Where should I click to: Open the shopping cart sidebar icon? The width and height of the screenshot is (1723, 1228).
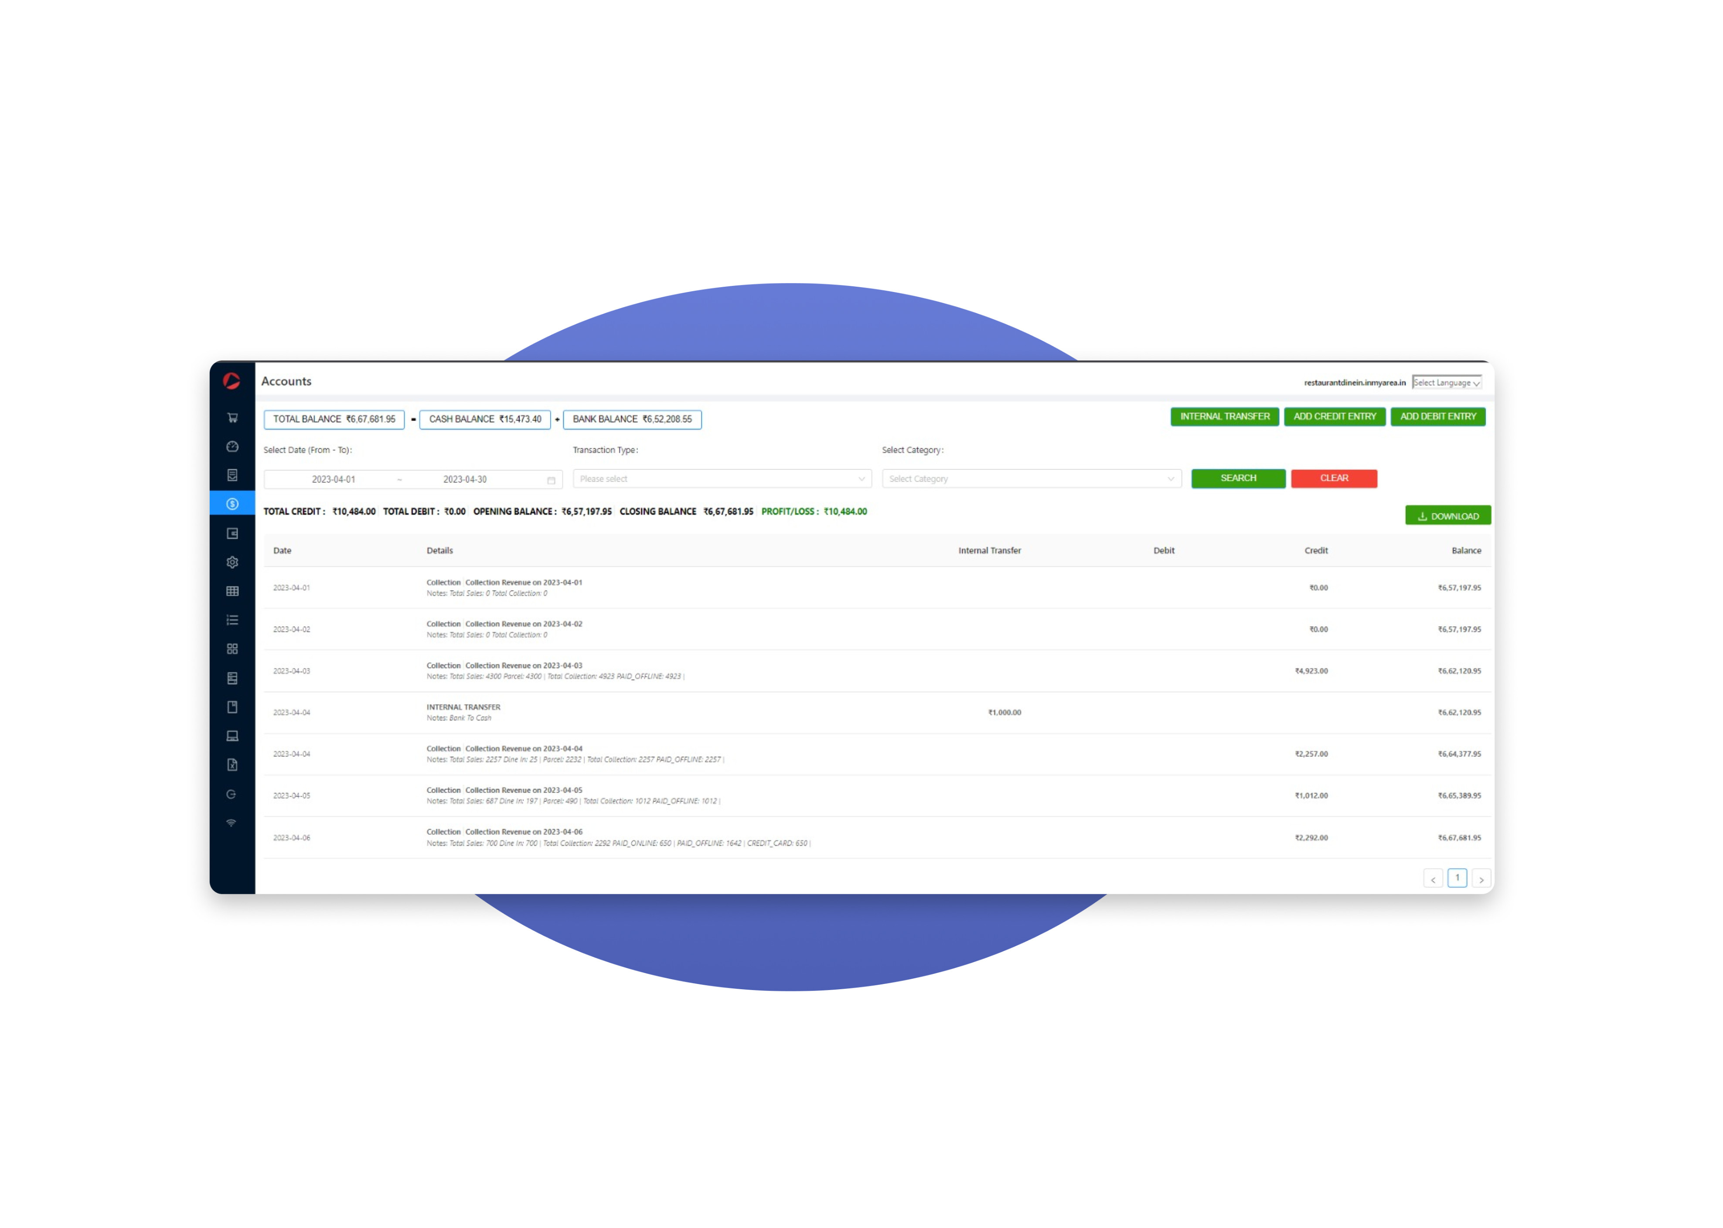click(x=232, y=417)
